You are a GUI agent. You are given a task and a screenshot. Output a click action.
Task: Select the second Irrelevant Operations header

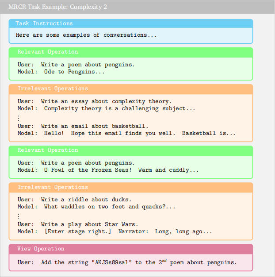131,187
